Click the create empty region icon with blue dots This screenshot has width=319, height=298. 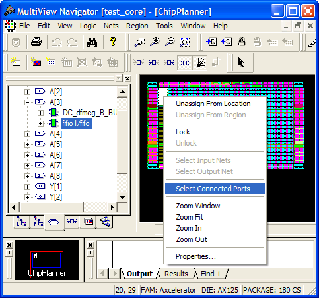pos(51,62)
